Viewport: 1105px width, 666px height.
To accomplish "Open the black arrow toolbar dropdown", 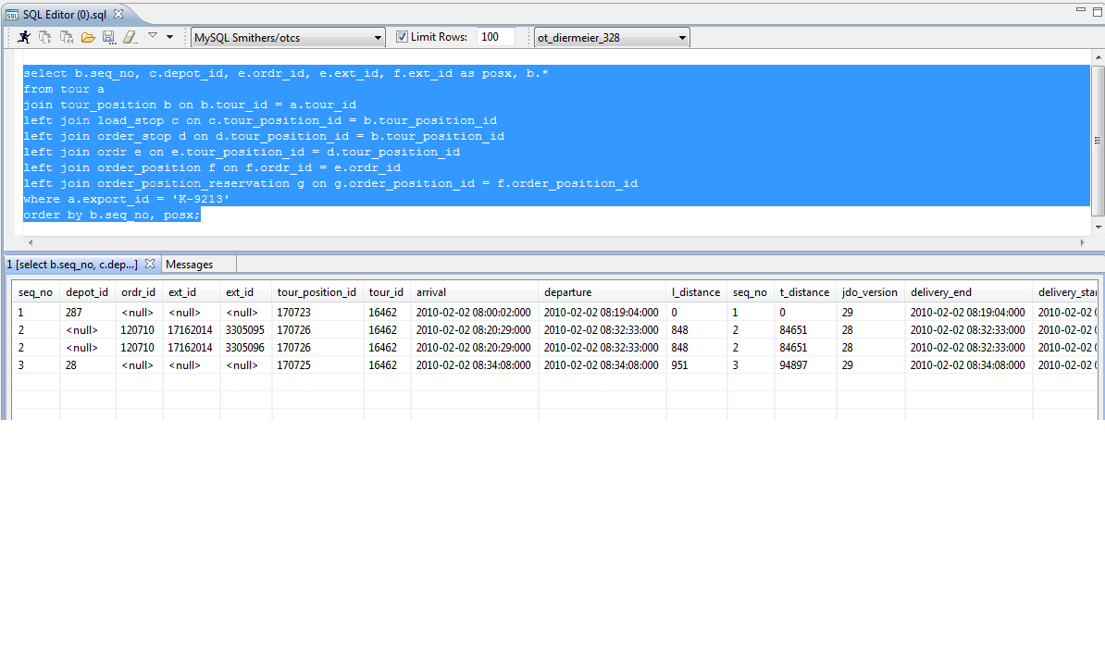I will 170,37.
